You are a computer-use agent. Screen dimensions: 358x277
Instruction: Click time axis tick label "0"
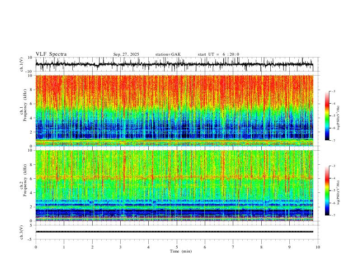(x=36, y=247)
